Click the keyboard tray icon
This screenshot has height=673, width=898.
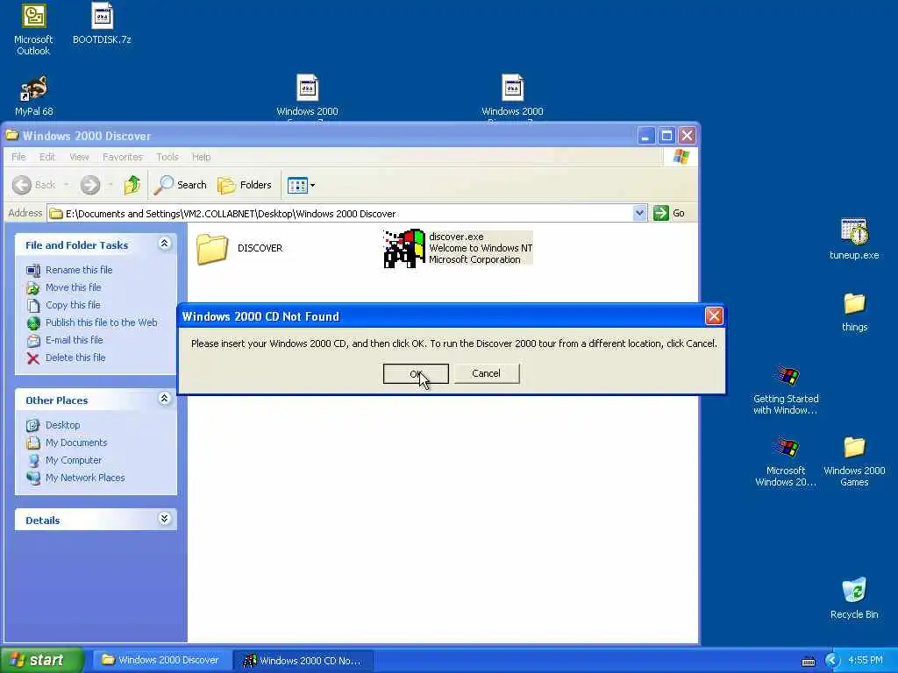pyautogui.click(x=809, y=662)
